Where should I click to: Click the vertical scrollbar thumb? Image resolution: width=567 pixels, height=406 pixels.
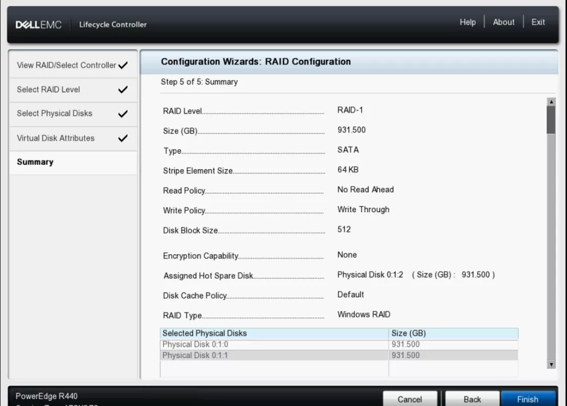(x=551, y=120)
